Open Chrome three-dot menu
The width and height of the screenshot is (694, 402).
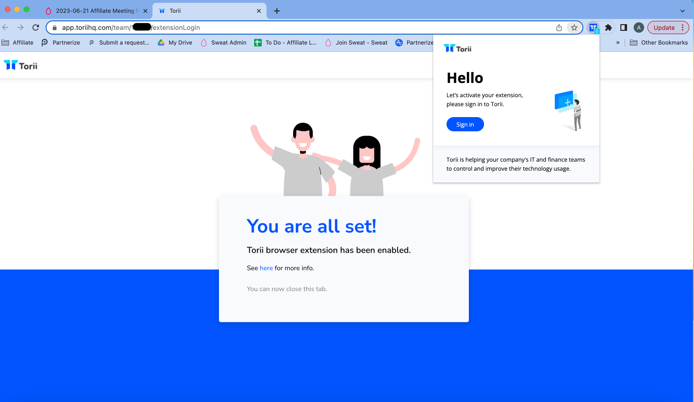[683, 27]
